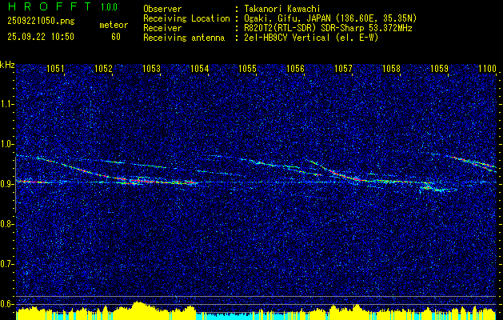503x320 pixels.
Task: Click the 1100 time marker
Action: click(487, 68)
